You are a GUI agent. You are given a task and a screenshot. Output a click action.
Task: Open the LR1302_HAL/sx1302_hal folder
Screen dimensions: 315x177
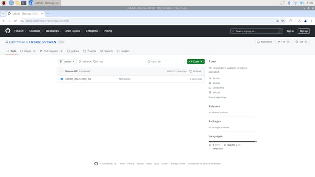pos(78,79)
